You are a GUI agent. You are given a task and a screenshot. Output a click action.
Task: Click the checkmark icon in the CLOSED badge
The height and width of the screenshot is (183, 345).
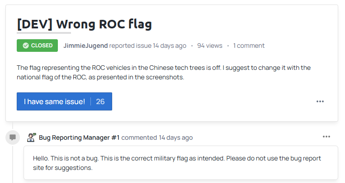click(x=26, y=46)
